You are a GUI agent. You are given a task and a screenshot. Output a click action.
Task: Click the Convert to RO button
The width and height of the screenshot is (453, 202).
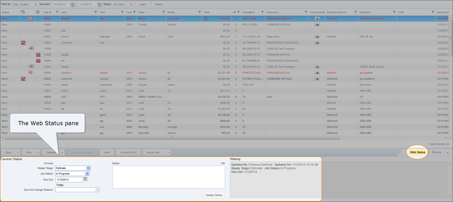click(127, 152)
